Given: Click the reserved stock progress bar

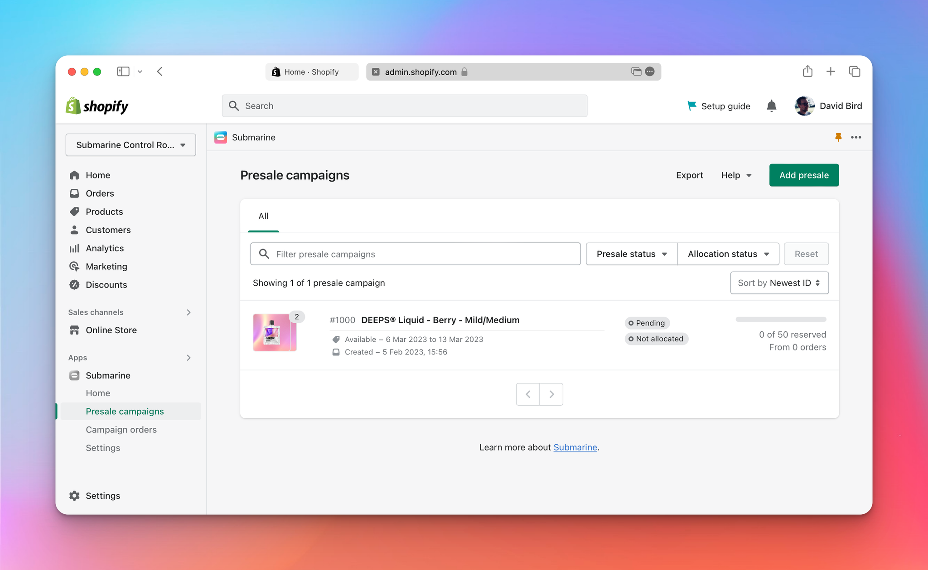Looking at the screenshot, I should click(x=781, y=320).
